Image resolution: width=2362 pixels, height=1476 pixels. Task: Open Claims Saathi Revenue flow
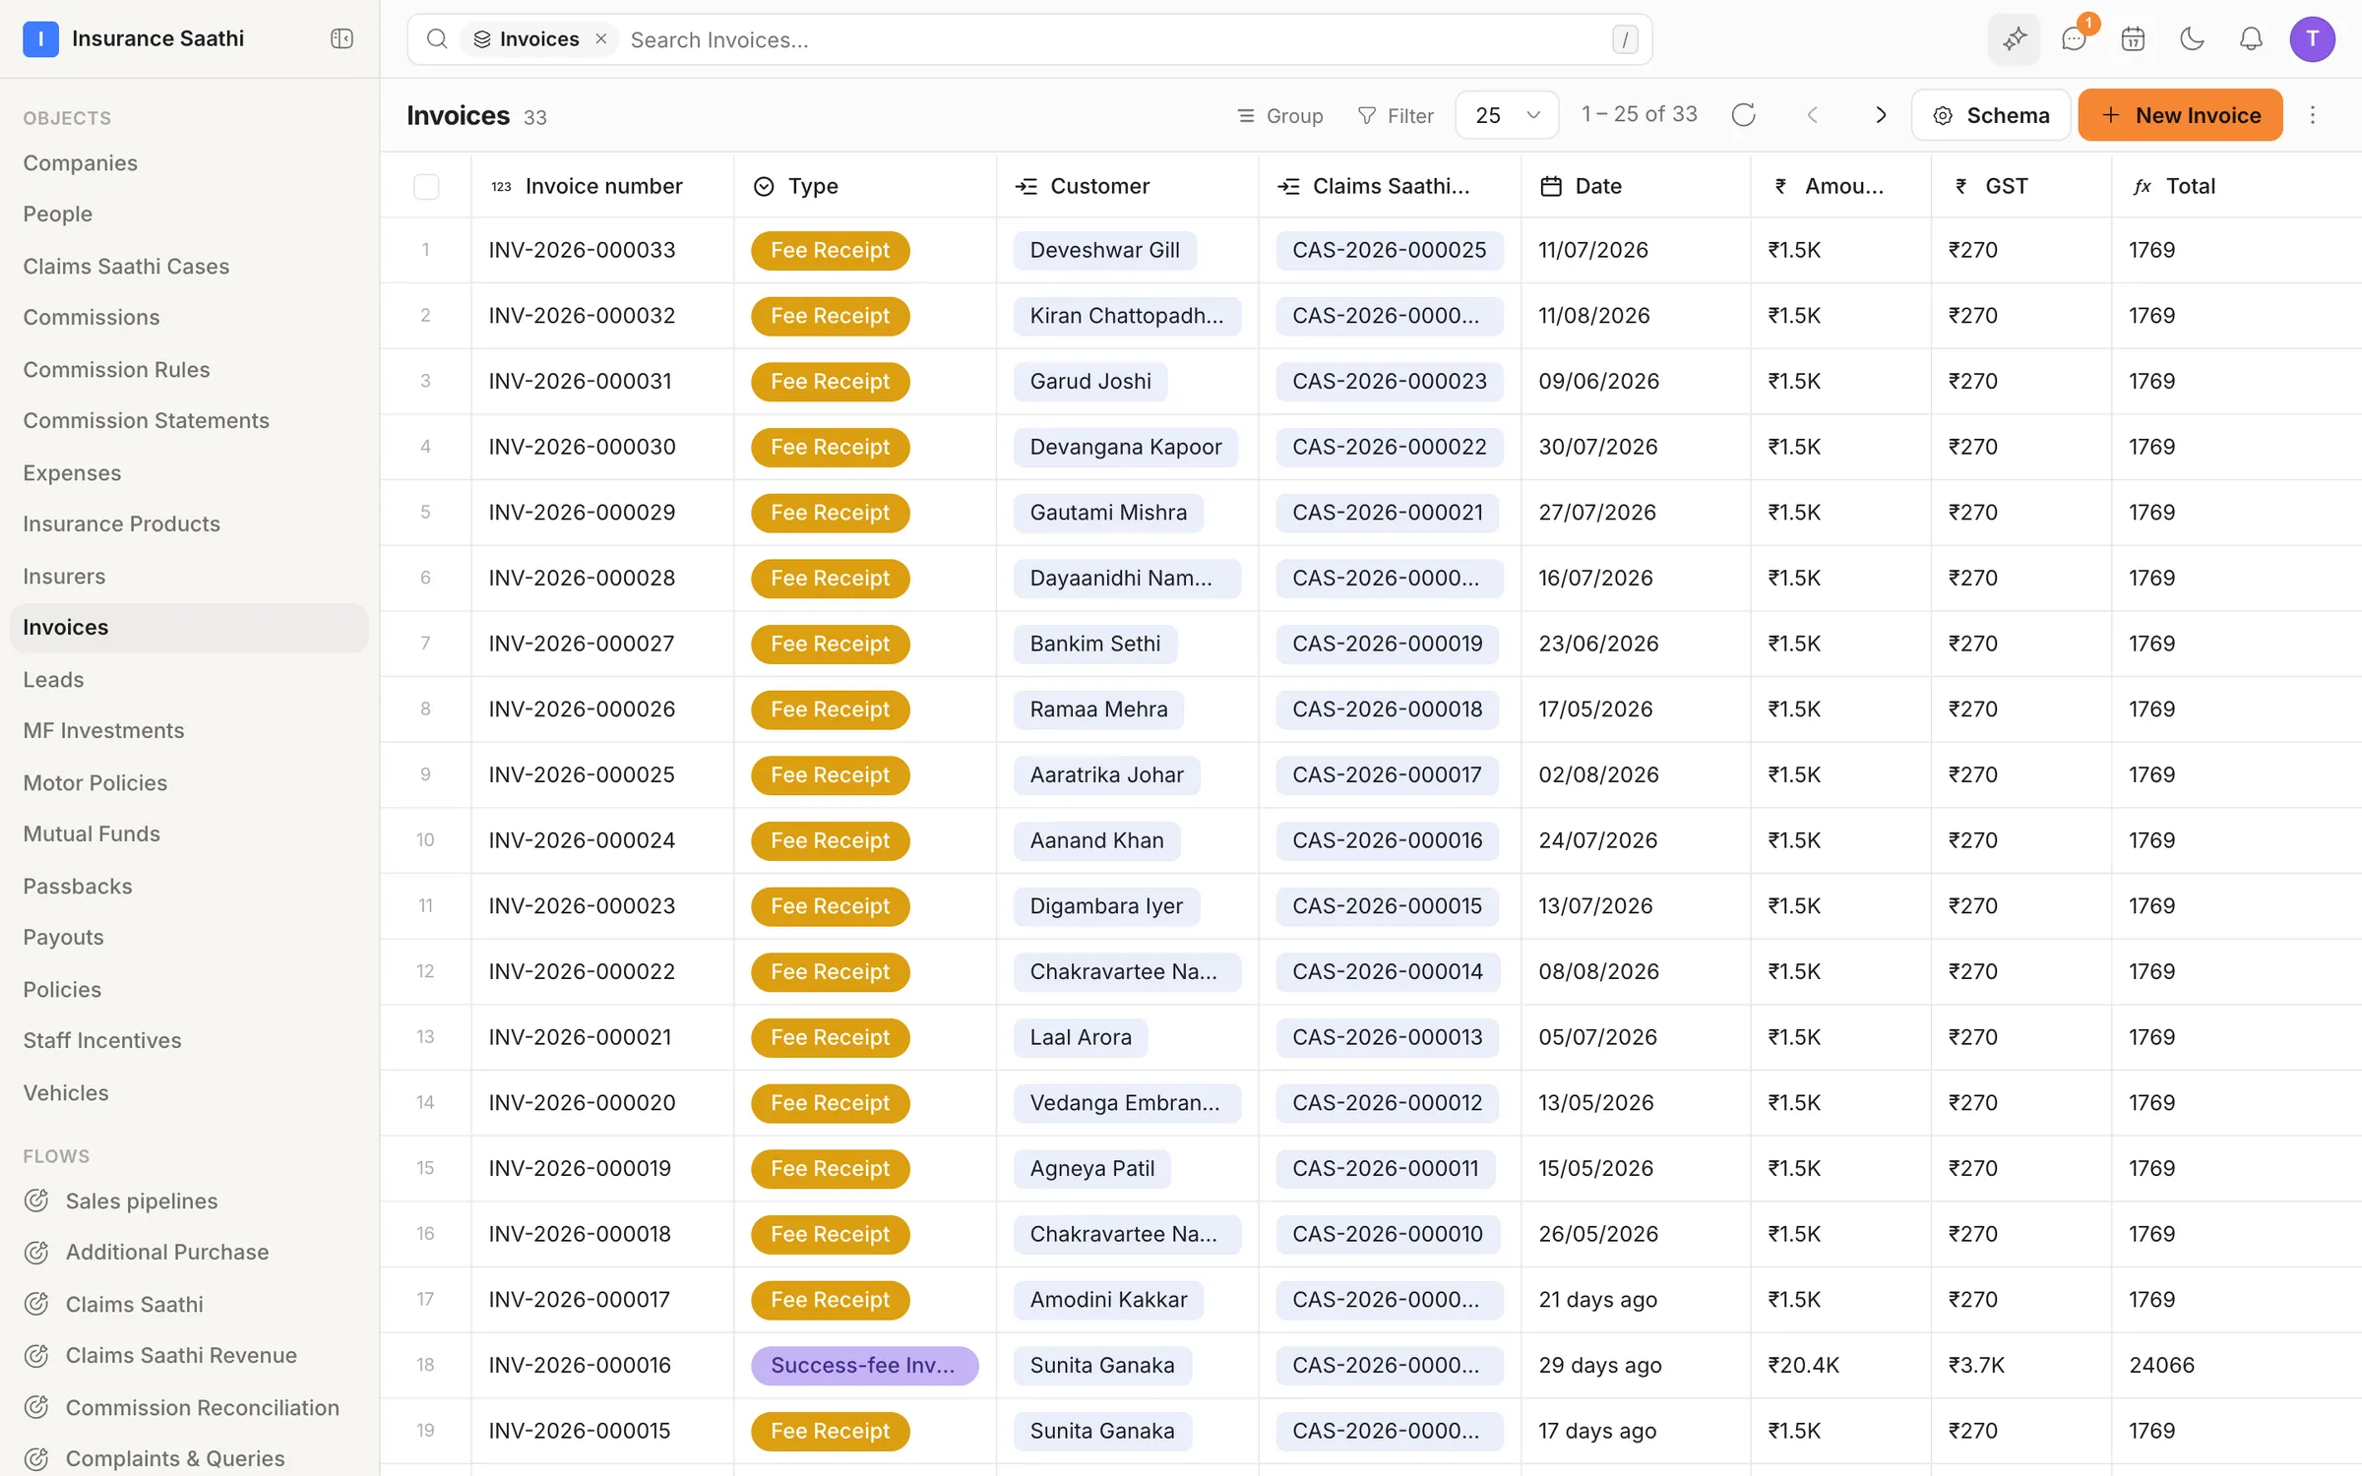point(159,1355)
